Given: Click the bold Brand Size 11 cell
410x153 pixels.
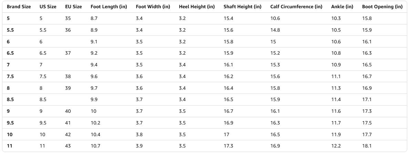Looking at the screenshot, I should coord(10,146).
